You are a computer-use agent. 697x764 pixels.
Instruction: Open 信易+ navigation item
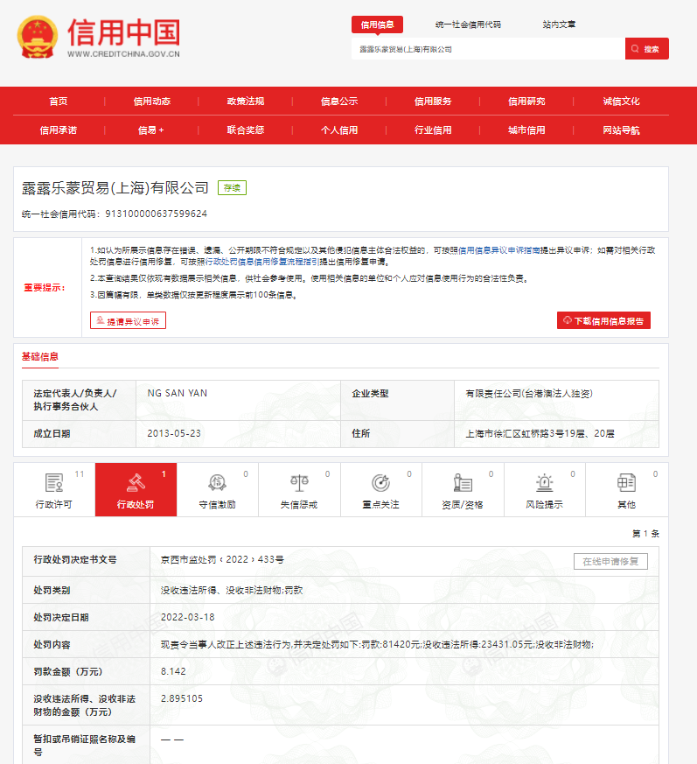[x=151, y=130]
